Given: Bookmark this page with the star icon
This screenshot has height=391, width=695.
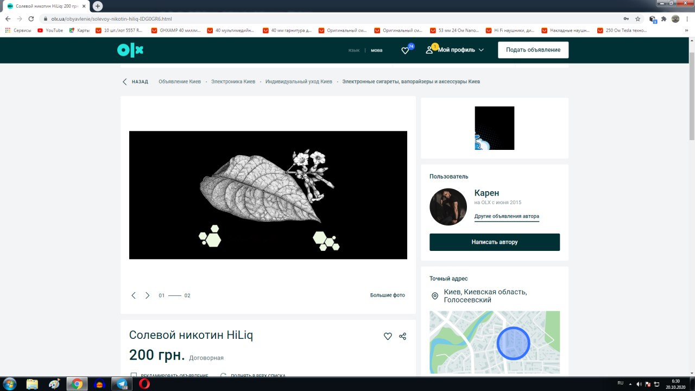Looking at the screenshot, I should (x=638, y=18).
